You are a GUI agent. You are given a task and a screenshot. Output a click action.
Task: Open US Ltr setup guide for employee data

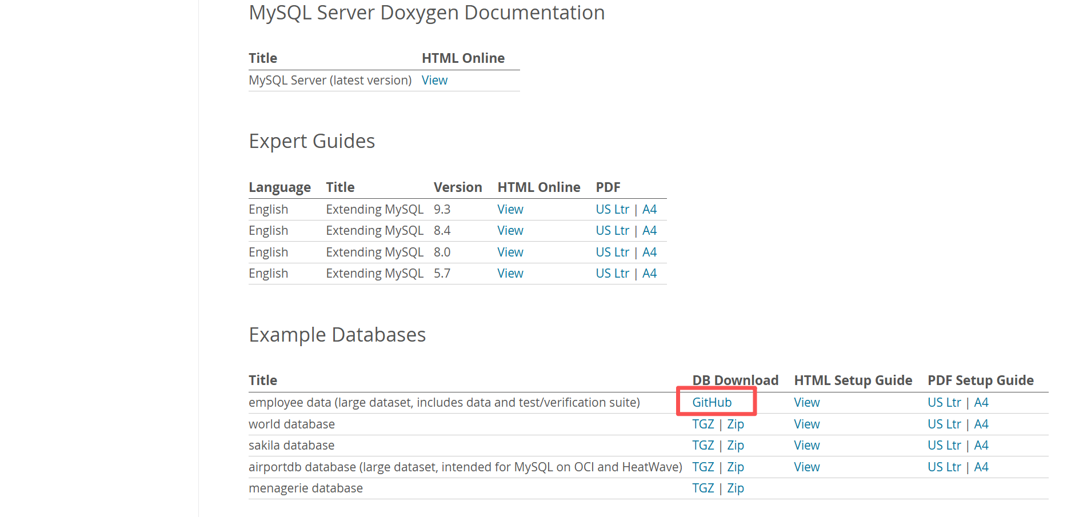click(x=944, y=402)
